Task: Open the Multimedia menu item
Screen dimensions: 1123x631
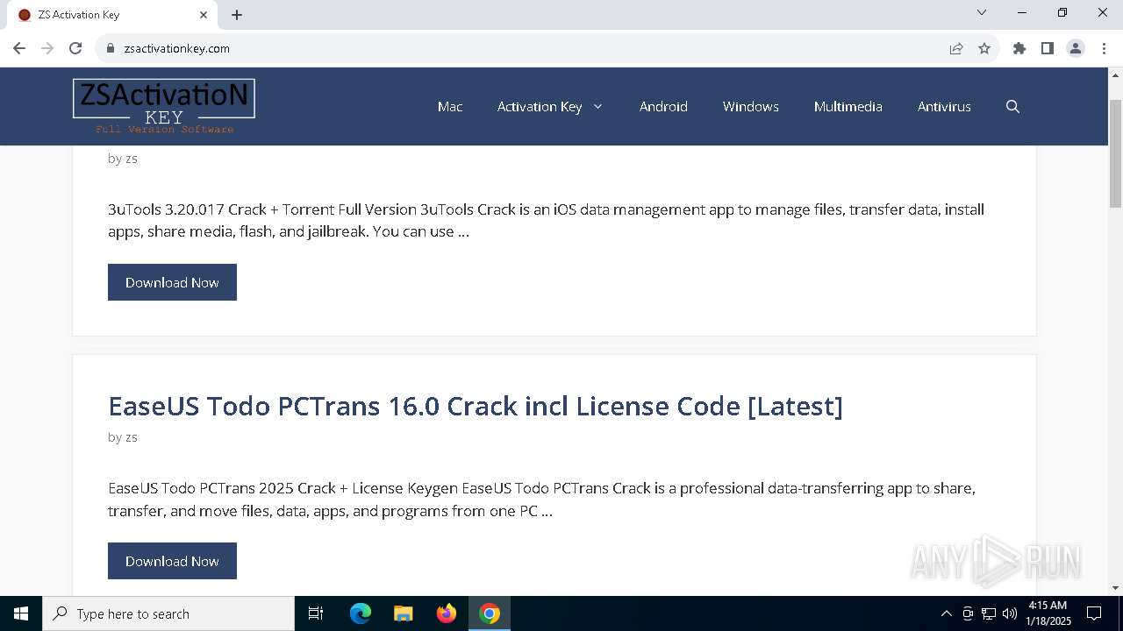Action: click(x=848, y=106)
